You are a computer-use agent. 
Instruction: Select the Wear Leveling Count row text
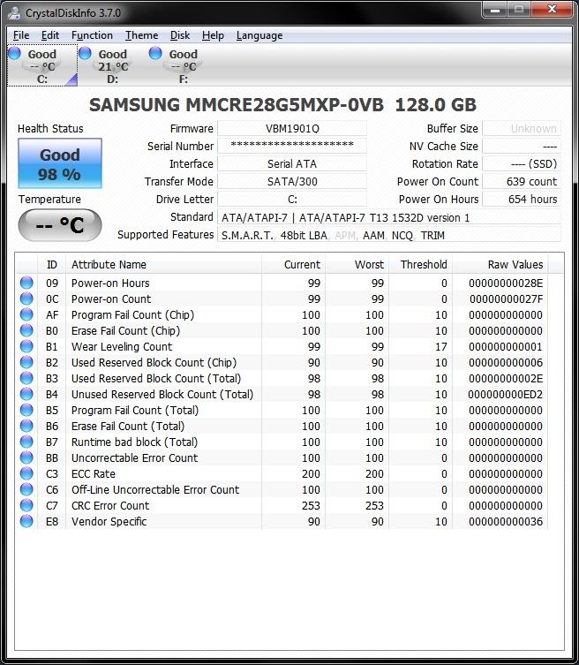pyautogui.click(x=122, y=346)
